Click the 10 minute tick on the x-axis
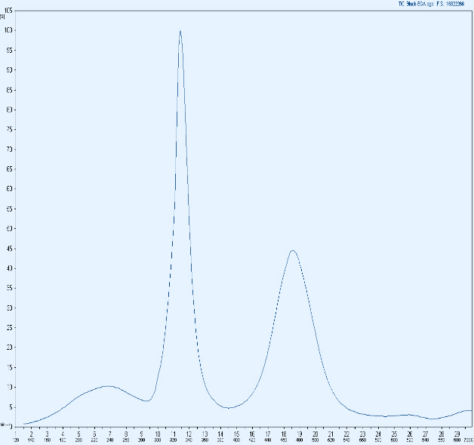474x445 pixels. [158, 433]
